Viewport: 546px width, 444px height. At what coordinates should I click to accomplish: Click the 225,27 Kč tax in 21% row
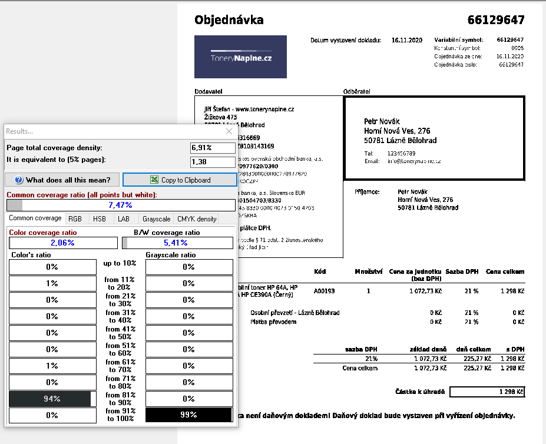click(478, 359)
